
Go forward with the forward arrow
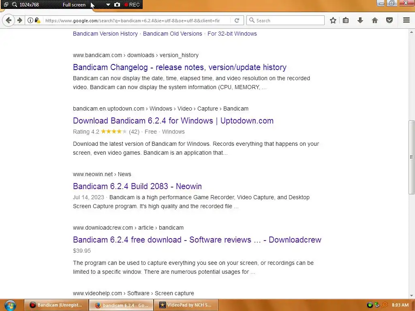click(19, 20)
